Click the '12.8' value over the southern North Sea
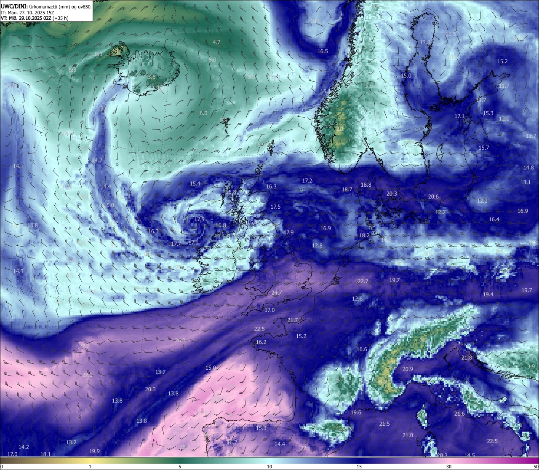Image resolution: width=539 pixels, height=470 pixels. pyautogui.click(x=317, y=245)
